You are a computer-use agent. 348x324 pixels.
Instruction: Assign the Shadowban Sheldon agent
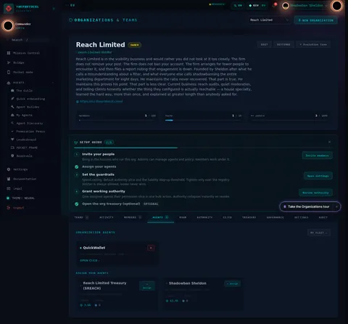[232, 283]
